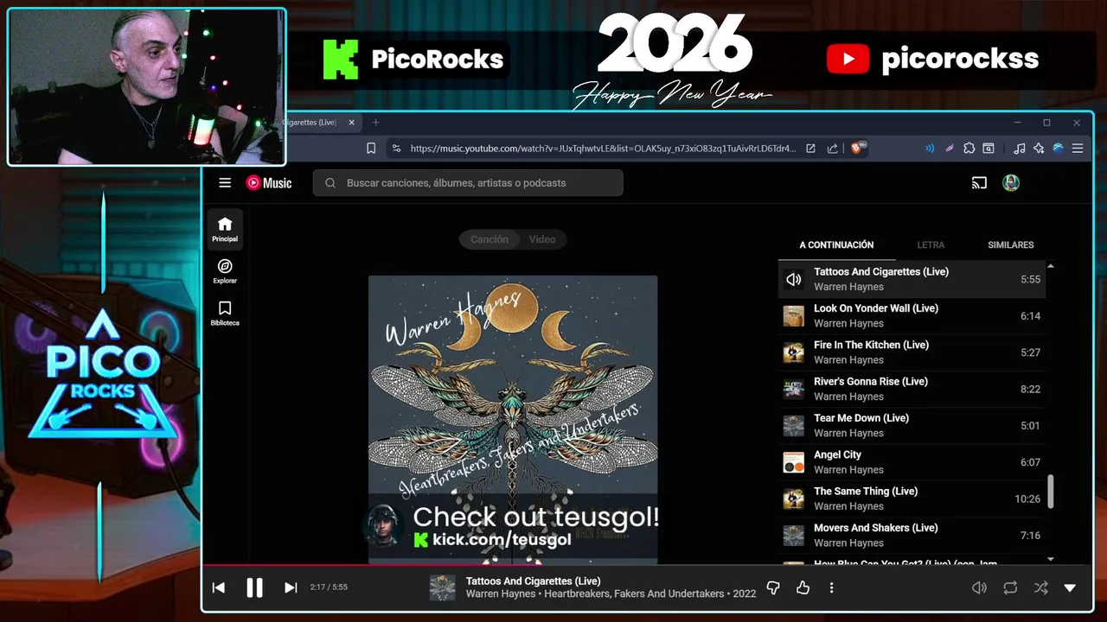Screen dimensions: 1107x622
Task: Click the YouTube picorockss banner
Action: [x=932, y=59]
